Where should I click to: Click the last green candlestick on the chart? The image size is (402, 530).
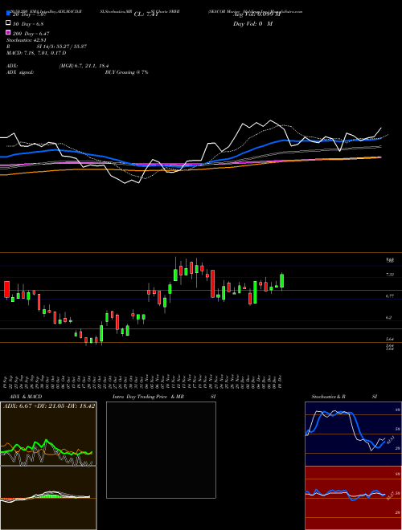click(x=282, y=281)
